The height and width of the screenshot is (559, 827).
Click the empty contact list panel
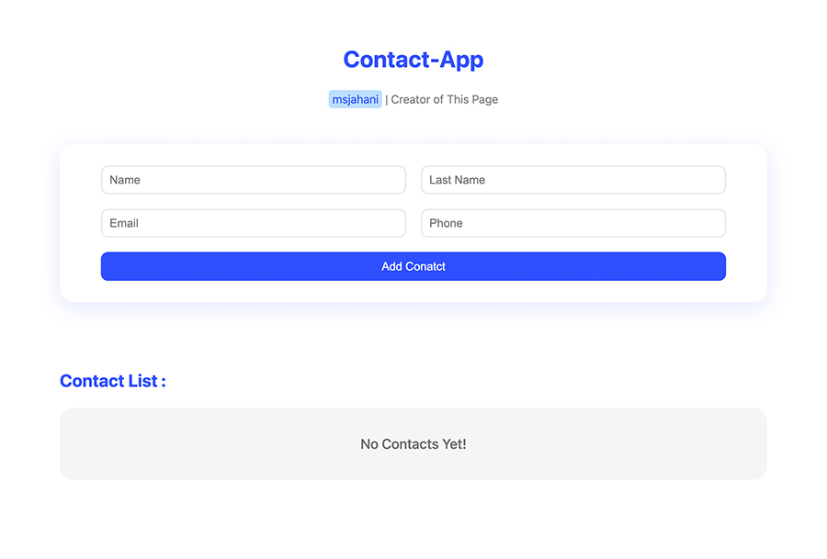[x=413, y=443]
